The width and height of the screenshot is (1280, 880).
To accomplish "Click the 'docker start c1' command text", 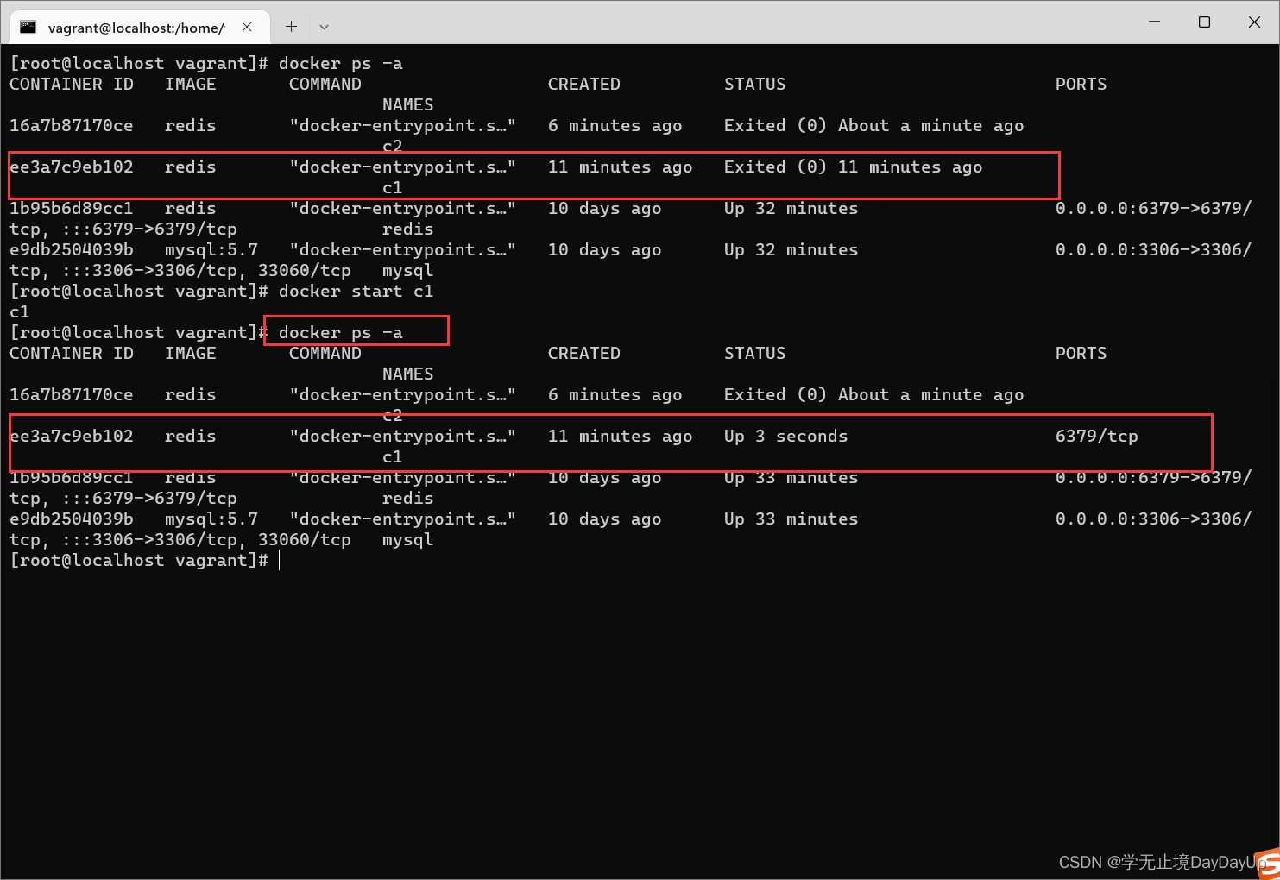I will 356,292.
